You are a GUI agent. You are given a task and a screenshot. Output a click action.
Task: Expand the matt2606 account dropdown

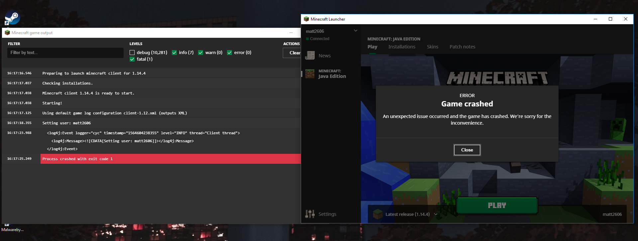(356, 31)
